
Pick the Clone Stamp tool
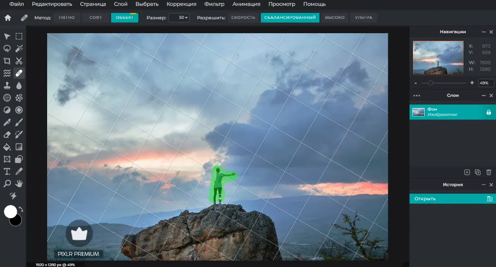pyautogui.click(x=7, y=85)
